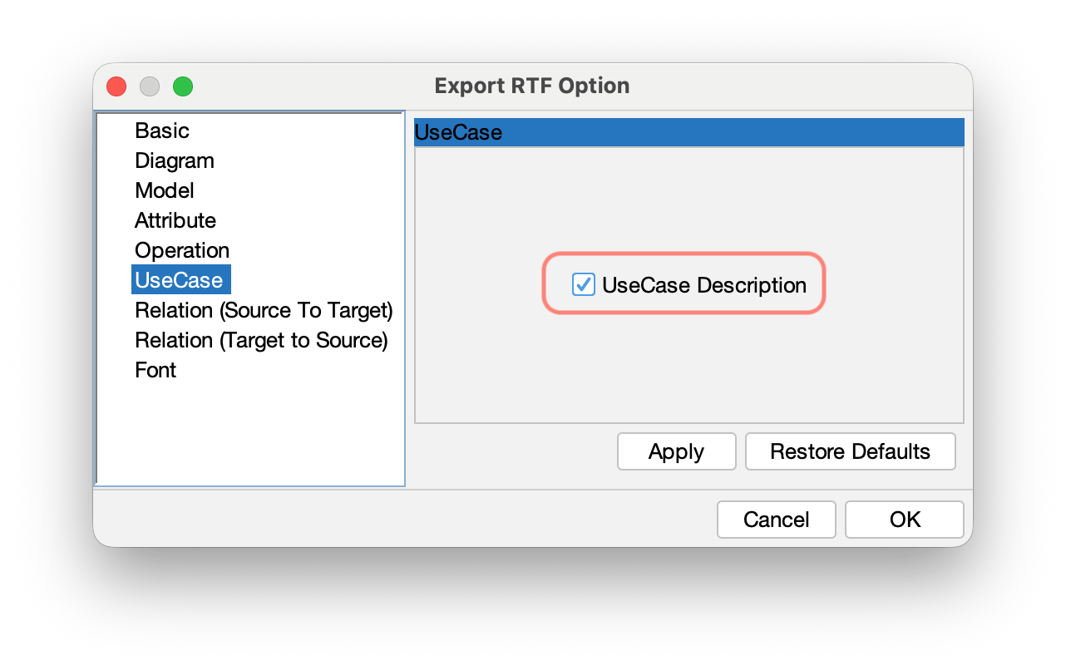Open the Font settings page
1066x670 pixels.
[x=155, y=370]
